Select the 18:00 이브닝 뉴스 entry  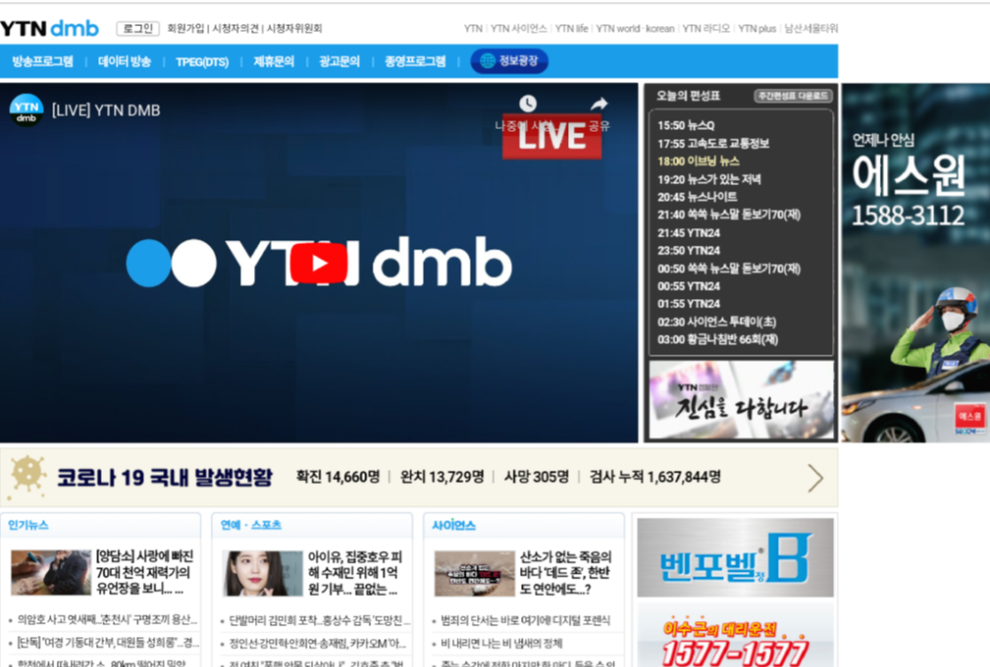(x=699, y=161)
